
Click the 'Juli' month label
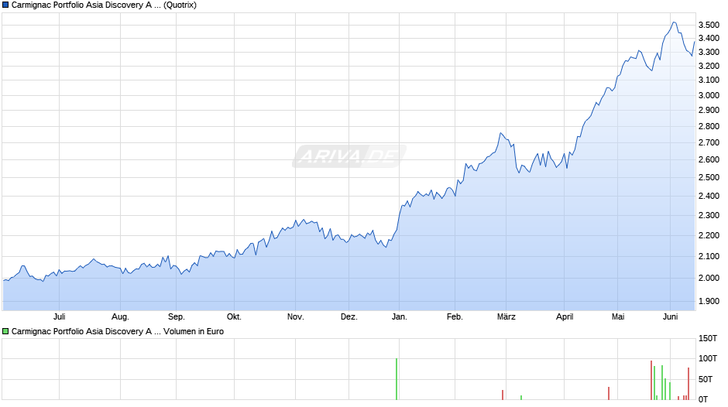tap(59, 316)
